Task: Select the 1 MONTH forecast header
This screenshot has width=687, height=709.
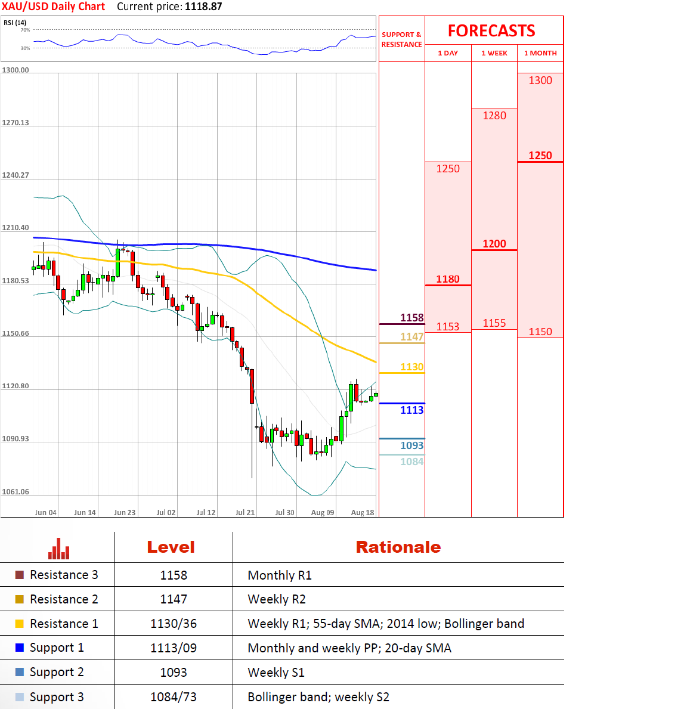Action: pyautogui.click(x=540, y=53)
